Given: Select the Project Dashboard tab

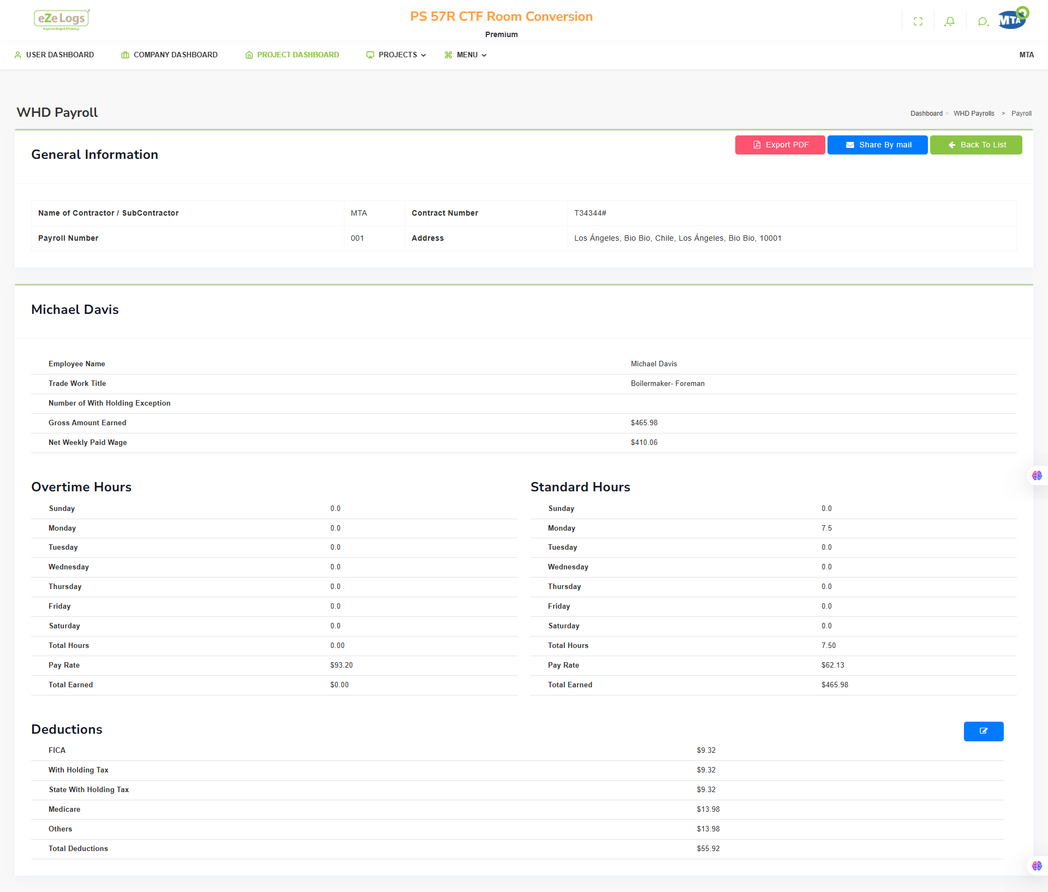Looking at the screenshot, I should 292,55.
